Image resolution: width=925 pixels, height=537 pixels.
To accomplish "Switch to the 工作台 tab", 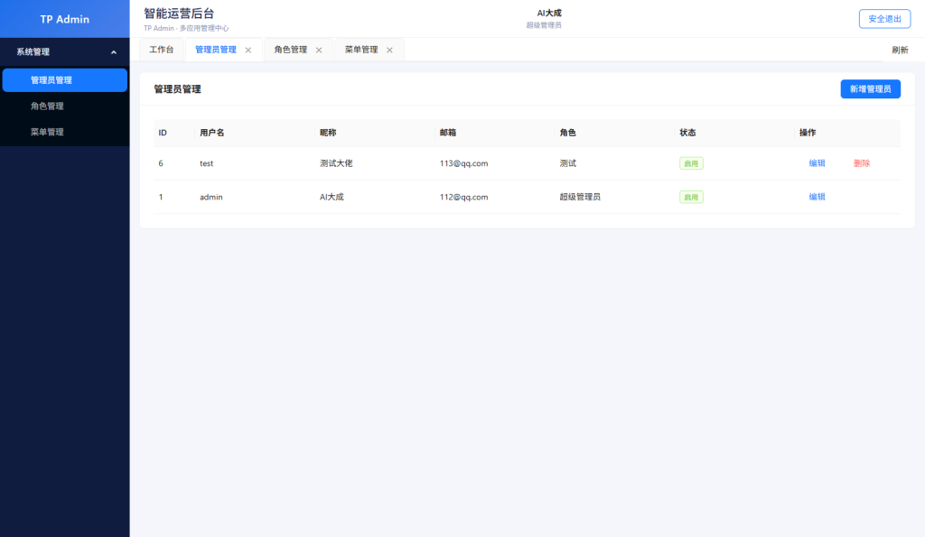I will tap(162, 50).
